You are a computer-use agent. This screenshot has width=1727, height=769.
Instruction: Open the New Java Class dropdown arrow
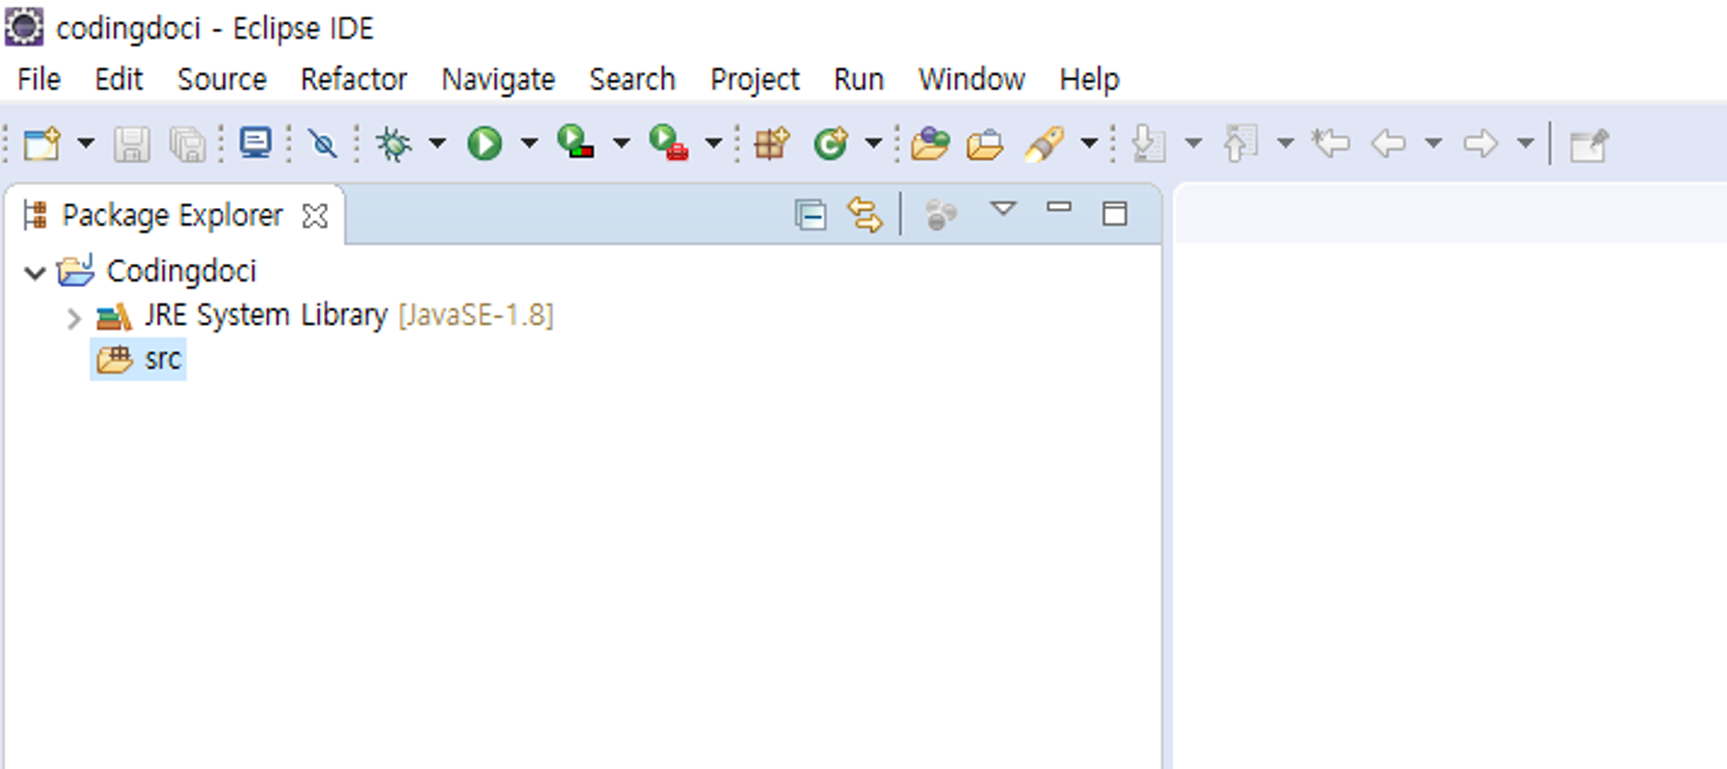pyautogui.click(x=874, y=144)
